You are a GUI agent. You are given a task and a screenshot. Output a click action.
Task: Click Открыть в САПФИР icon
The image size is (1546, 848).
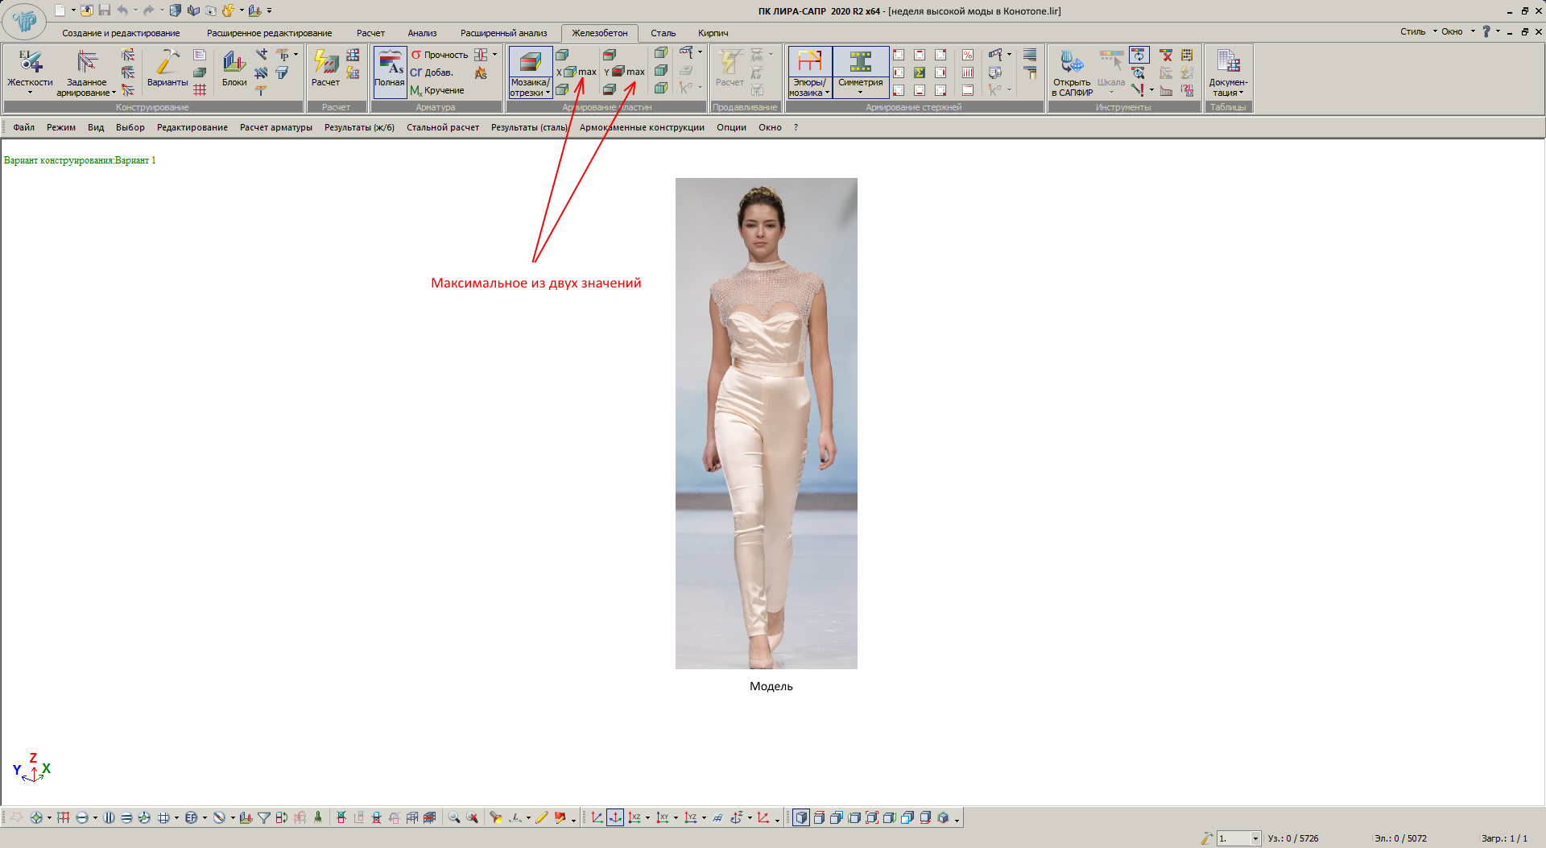click(1072, 64)
